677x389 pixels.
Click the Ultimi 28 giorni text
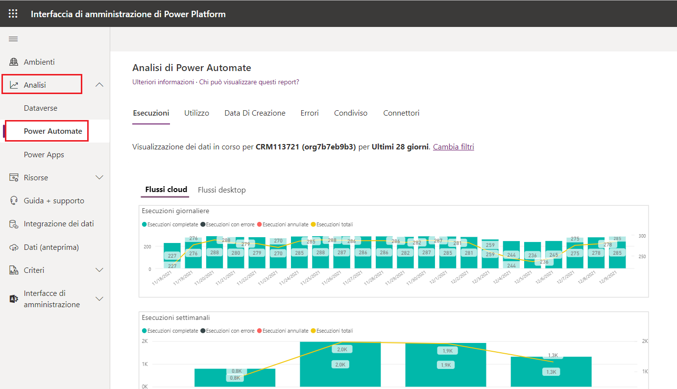click(x=400, y=147)
